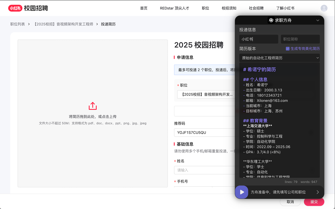Click the 出生日期：2000.3.13 line
The image size is (335, 209).
coord(263,90)
